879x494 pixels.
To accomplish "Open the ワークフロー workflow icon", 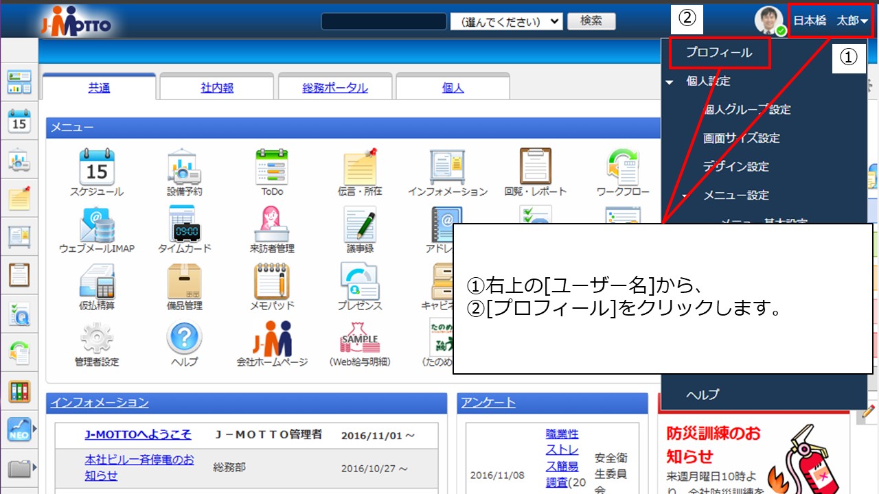I will (622, 168).
